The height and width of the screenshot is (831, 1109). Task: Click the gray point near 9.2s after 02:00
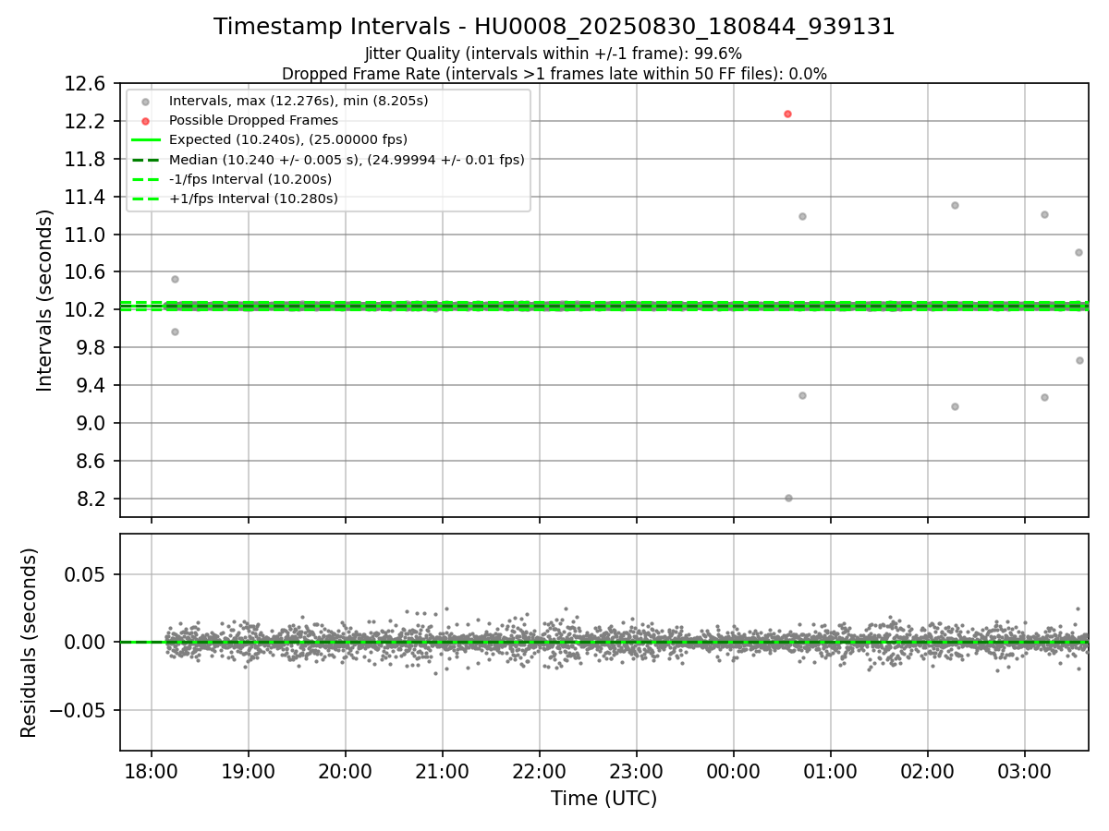tap(955, 406)
